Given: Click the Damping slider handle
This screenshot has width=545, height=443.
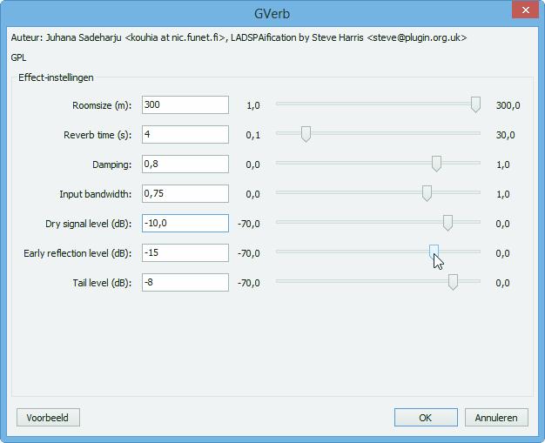Looking at the screenshot, I should click(x=436, y=164).
